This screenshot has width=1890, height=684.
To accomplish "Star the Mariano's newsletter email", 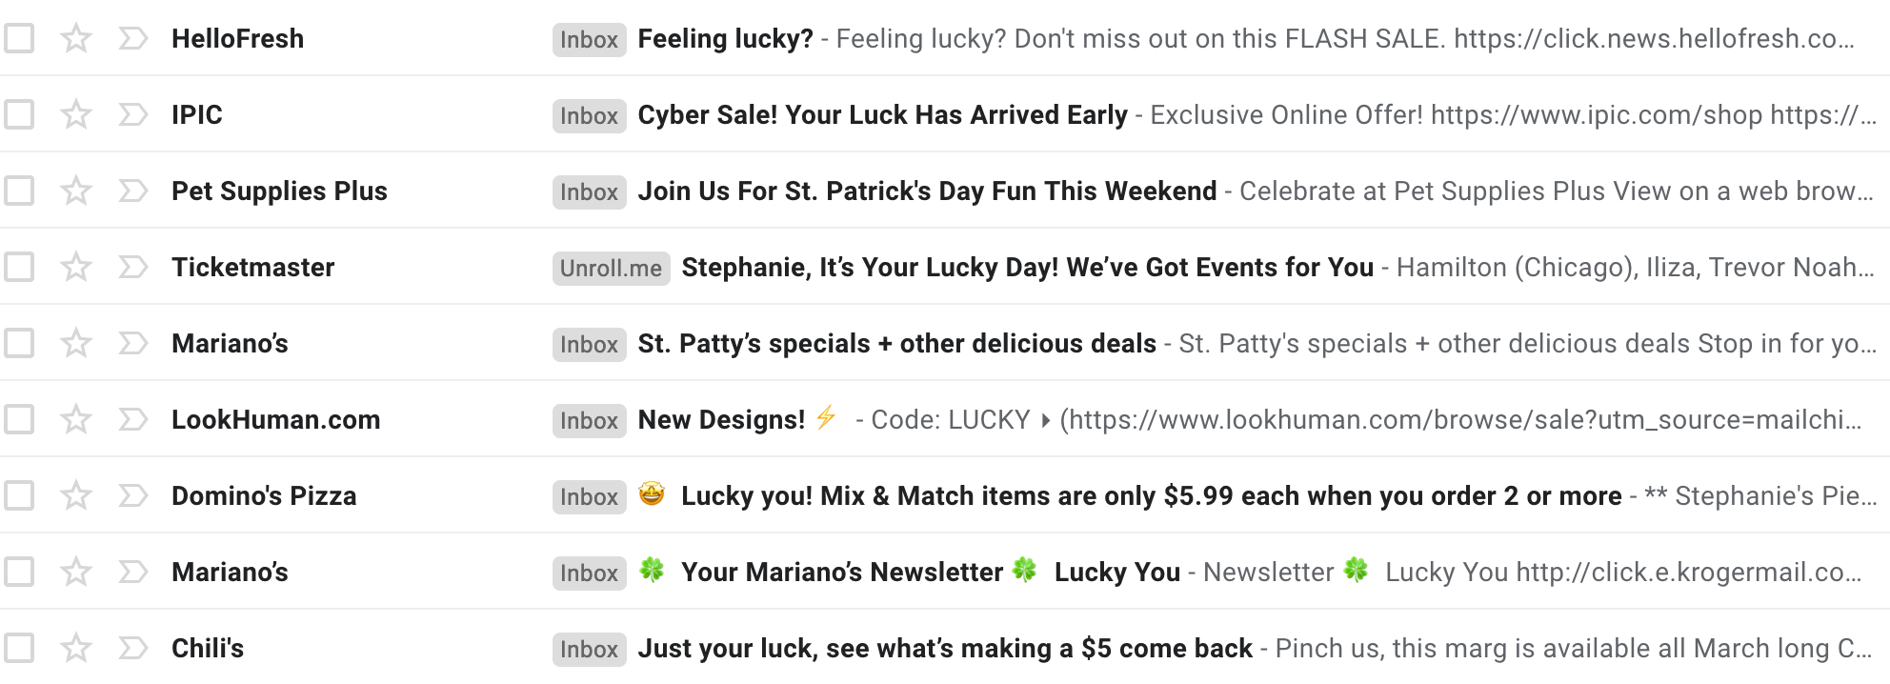I will (x=76, y=573).
